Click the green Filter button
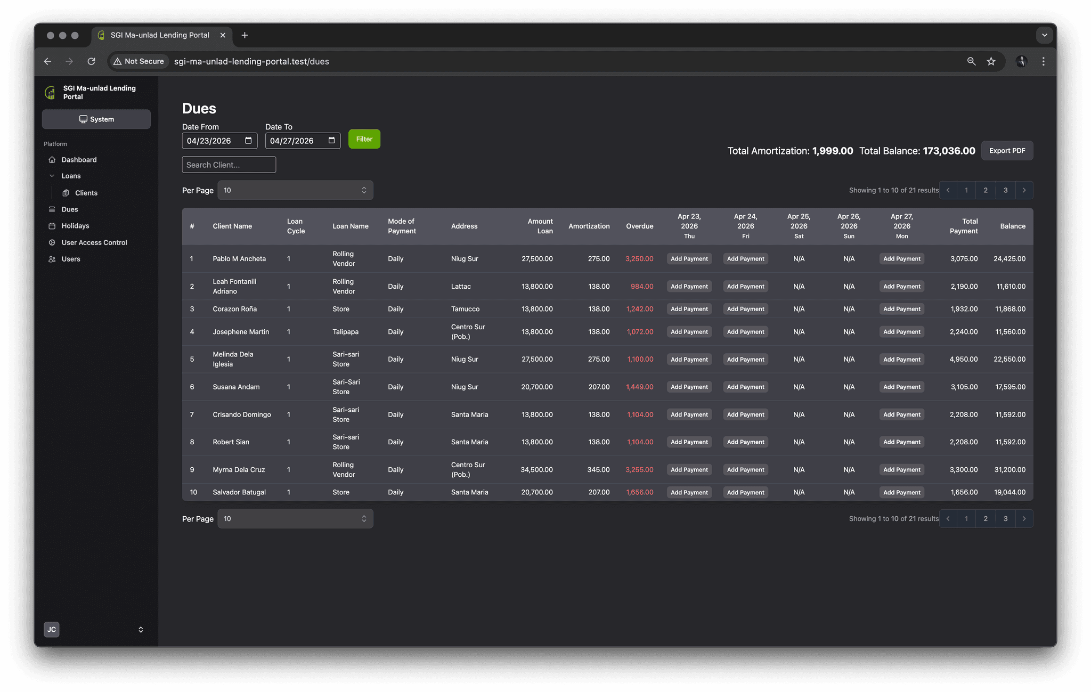 364,139
